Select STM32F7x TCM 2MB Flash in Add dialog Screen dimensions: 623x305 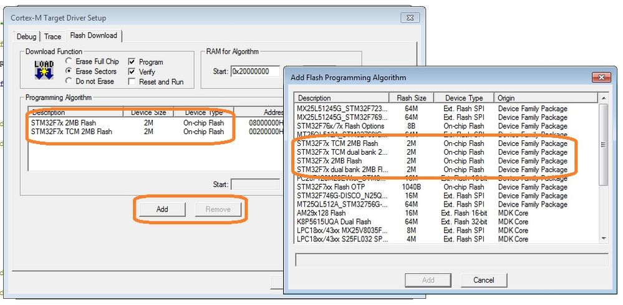(x=446, y=143)
